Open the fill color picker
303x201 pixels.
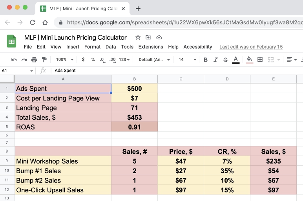click(x=250, y=60)
